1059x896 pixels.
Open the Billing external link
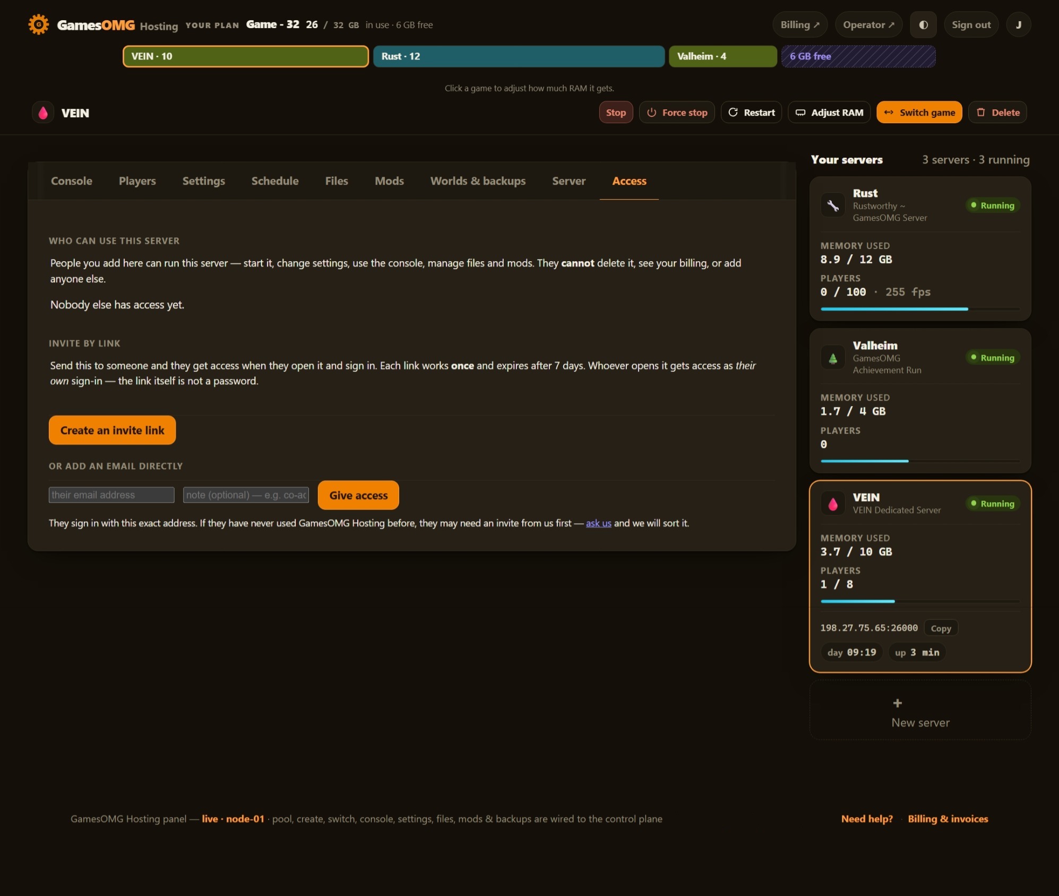[x=800, y=25]
